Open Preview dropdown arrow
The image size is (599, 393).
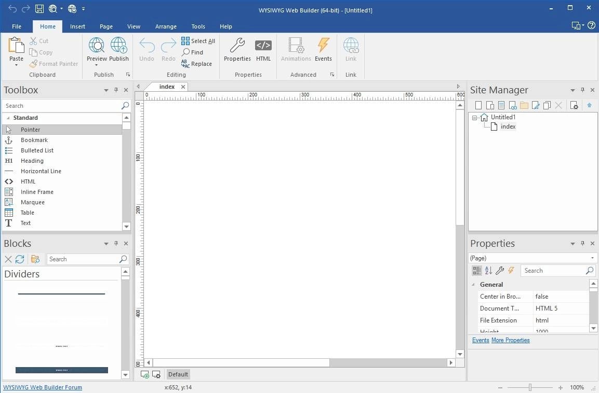[x=96, y=65]
